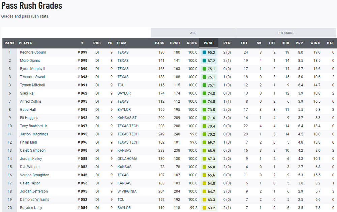Open Brayden Utley's player link
This screenshot has width=337, height=212.
[x=31, y=208]
